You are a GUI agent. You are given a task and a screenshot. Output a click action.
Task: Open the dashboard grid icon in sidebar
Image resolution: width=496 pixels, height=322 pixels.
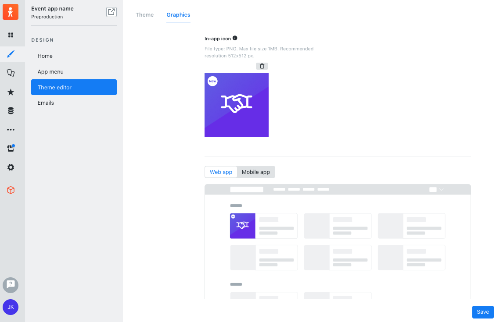11,35
